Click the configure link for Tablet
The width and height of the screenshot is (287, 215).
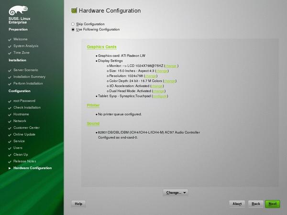160,96
